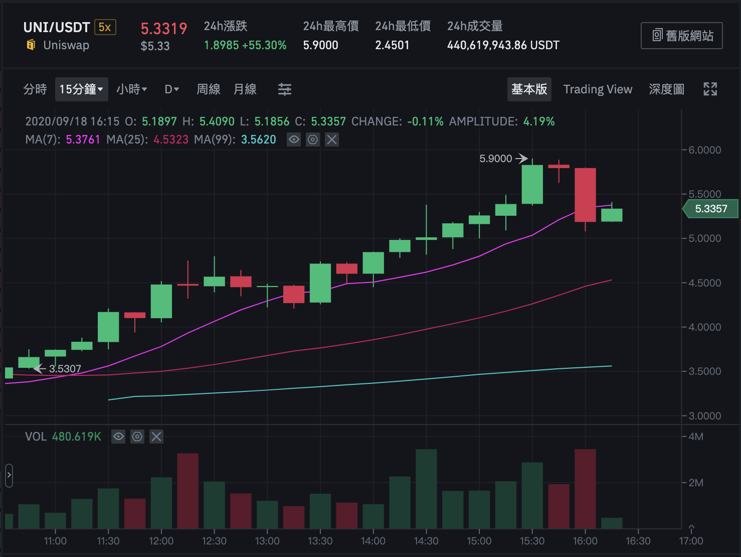Click the large red candle at 16:00
741x557 pixels.
585,195
